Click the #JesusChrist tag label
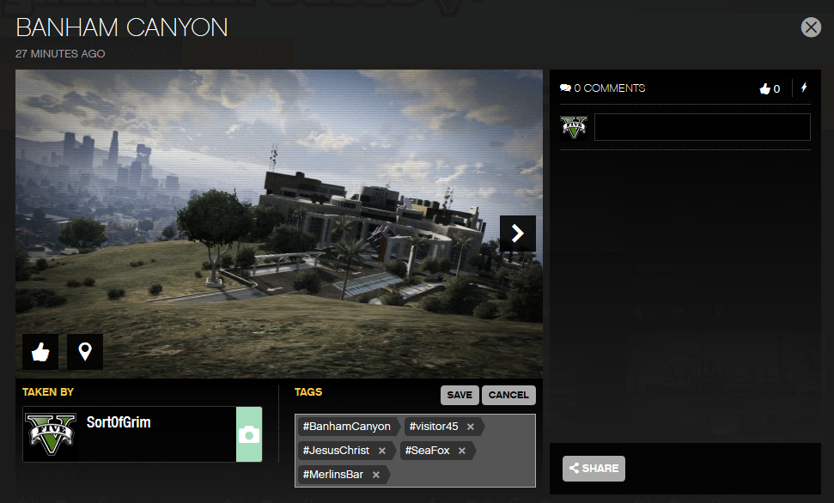This screenshot has width=834, height=503. (336, 451)
